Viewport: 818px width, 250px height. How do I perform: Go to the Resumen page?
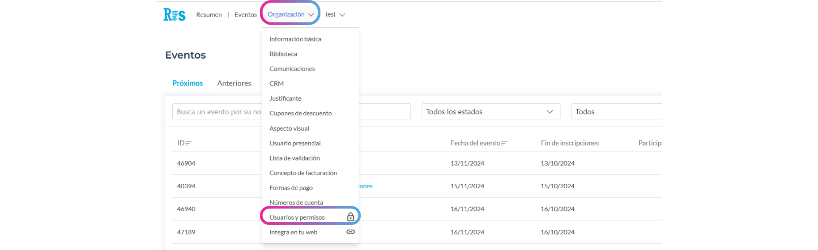209,15
